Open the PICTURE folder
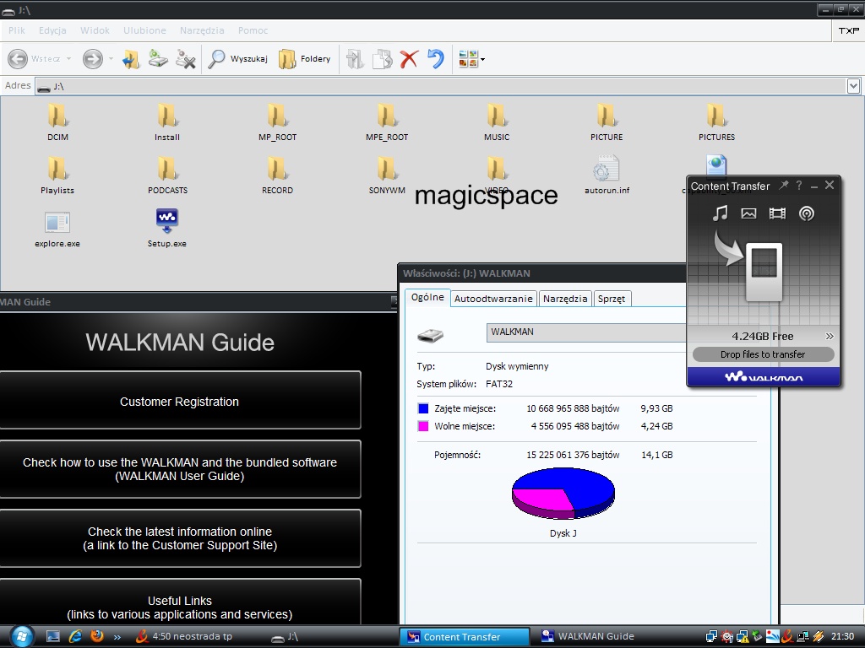This screenshot has width=865, height=648. coord(607,122)
